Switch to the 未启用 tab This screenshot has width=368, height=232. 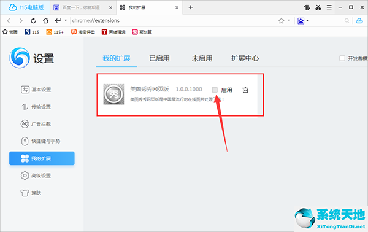pos(202,58)
